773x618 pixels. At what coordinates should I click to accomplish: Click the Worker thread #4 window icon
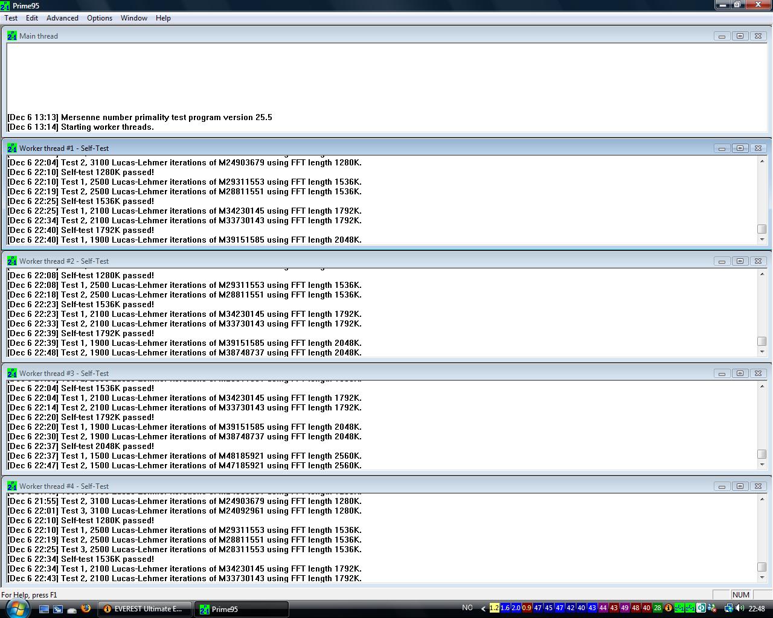coord(12,486)
